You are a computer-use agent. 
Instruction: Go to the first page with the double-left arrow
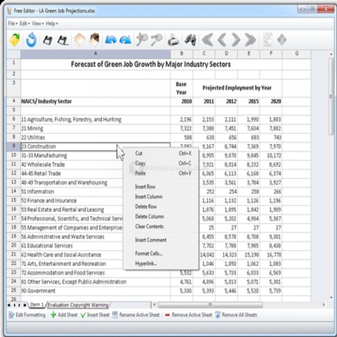[x=207, y=40]
